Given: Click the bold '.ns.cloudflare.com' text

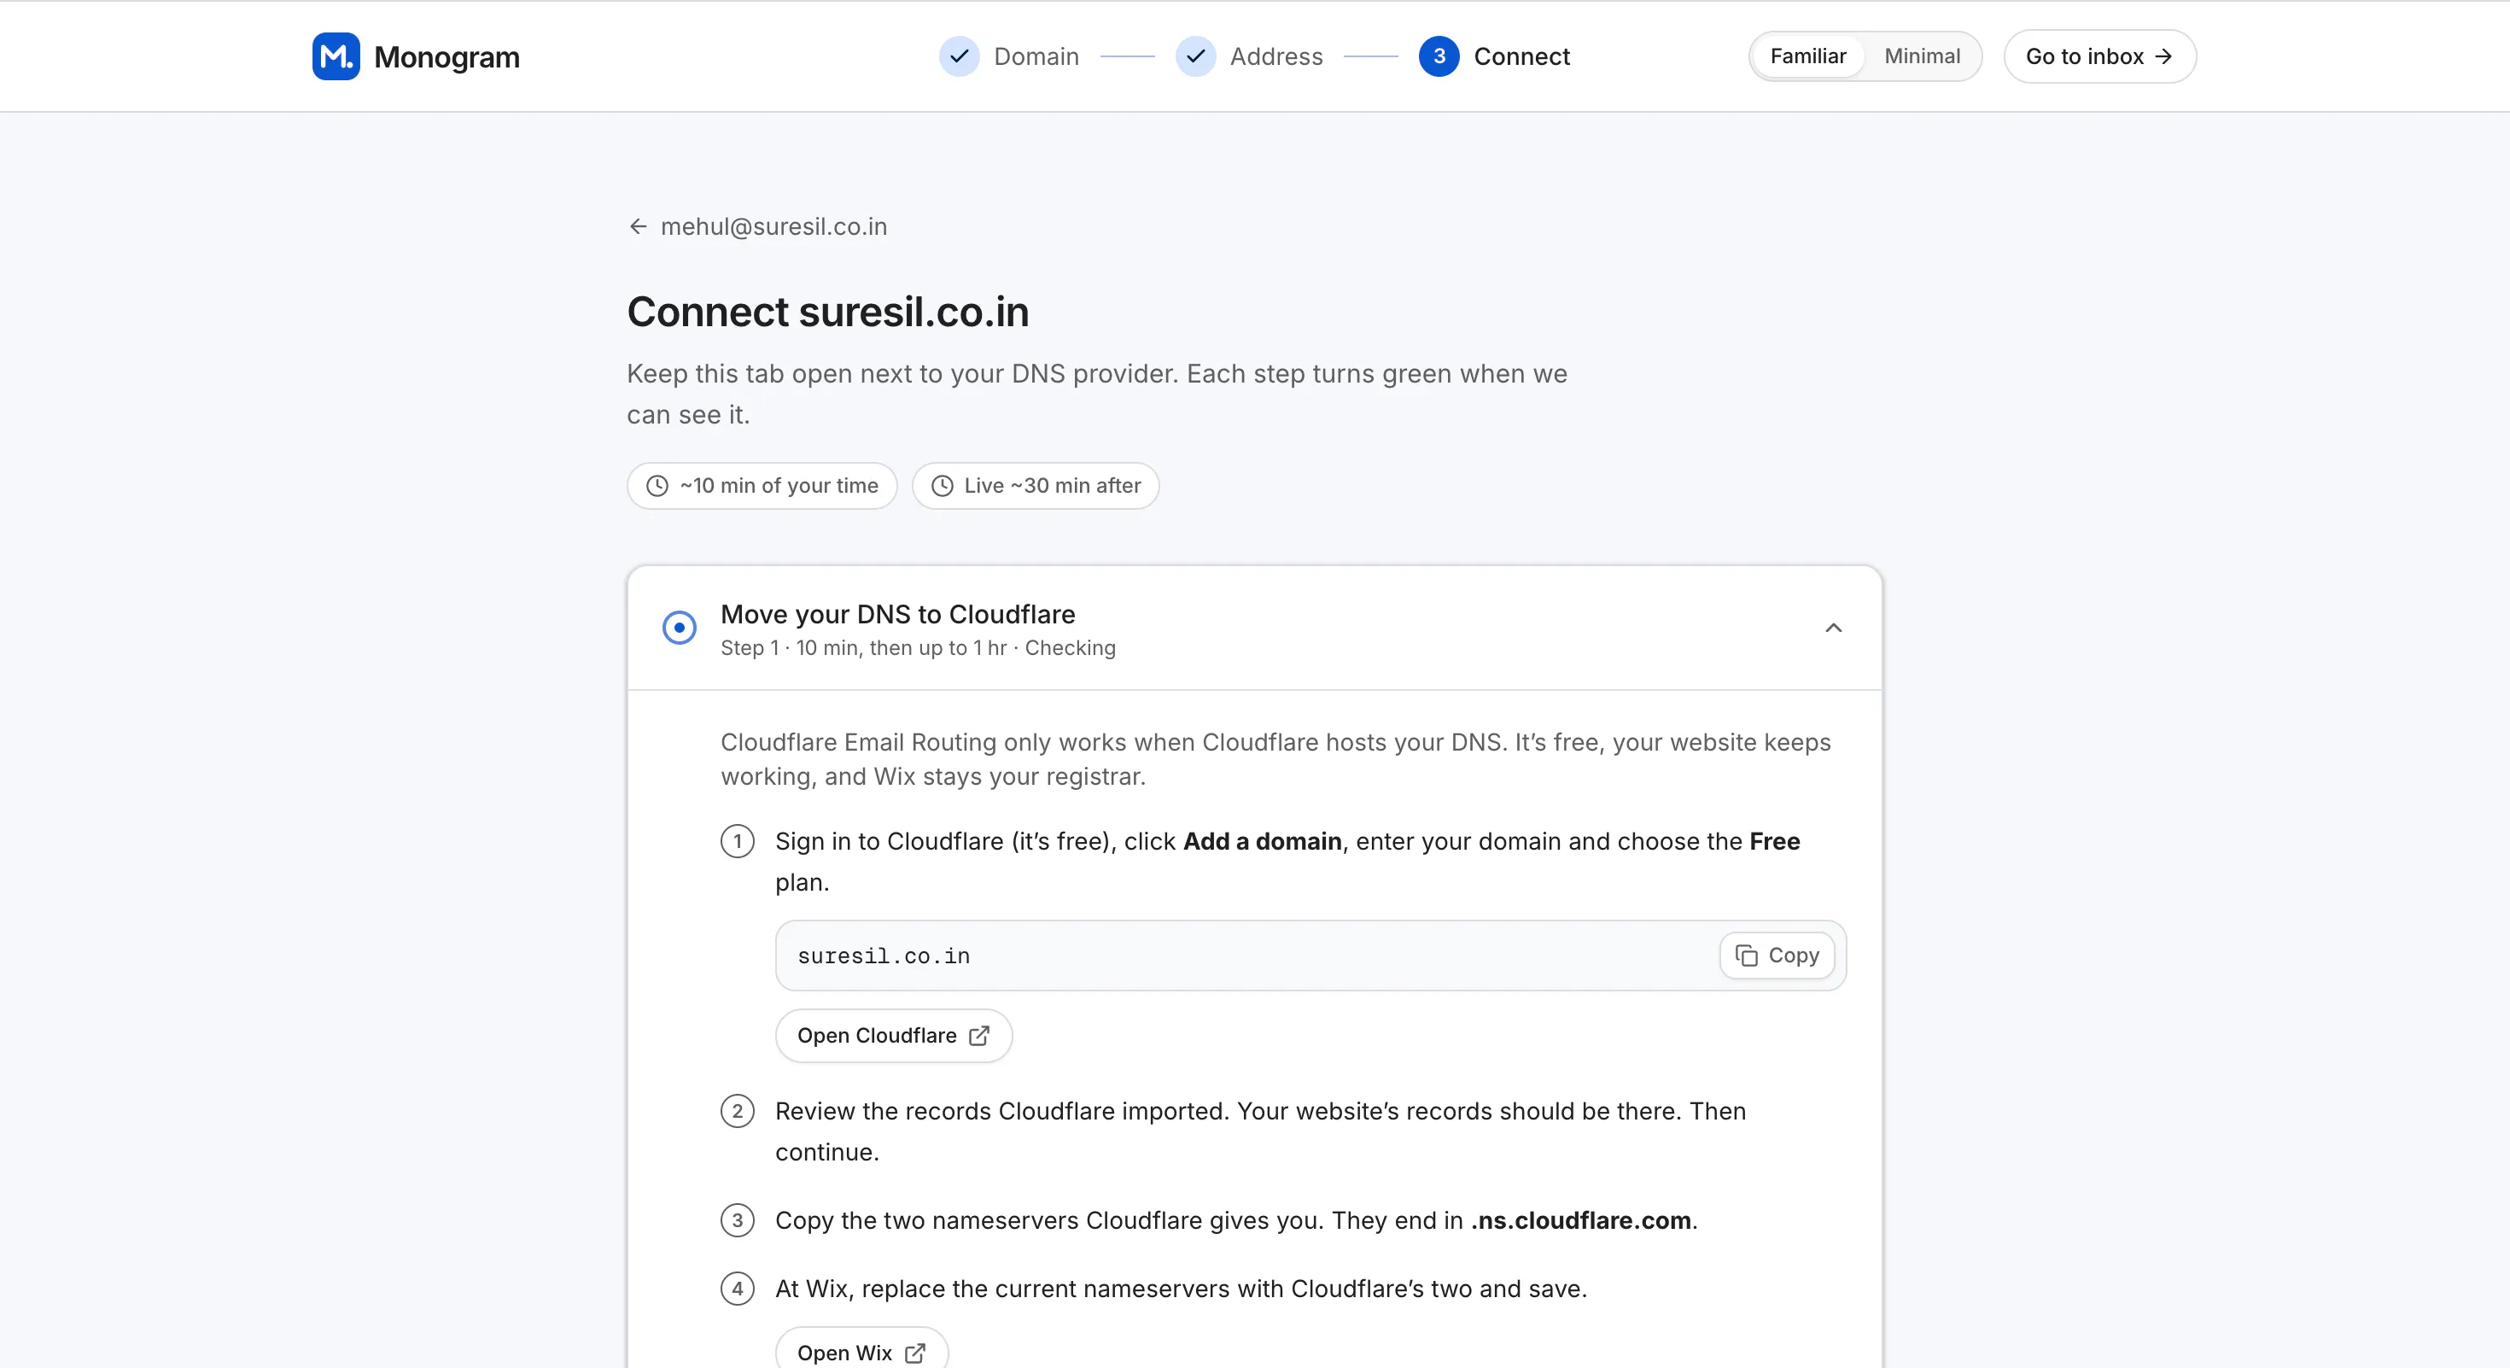Looking at the screenshot, I should (x=1580, y=1221).
